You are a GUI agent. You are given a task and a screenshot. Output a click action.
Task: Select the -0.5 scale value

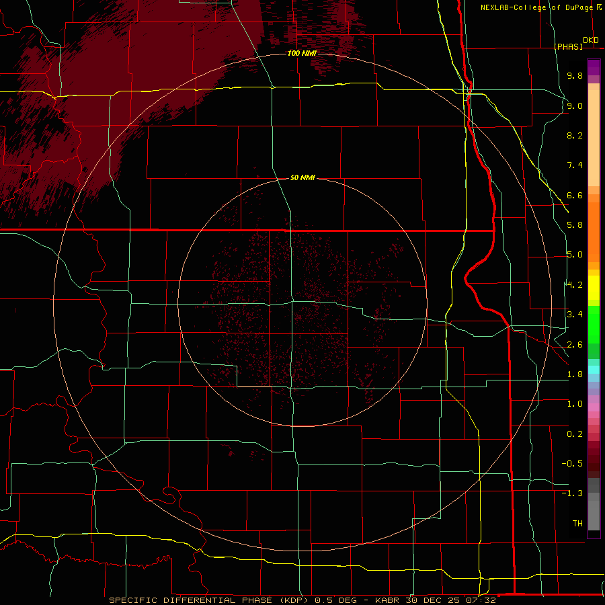[572, 464]
